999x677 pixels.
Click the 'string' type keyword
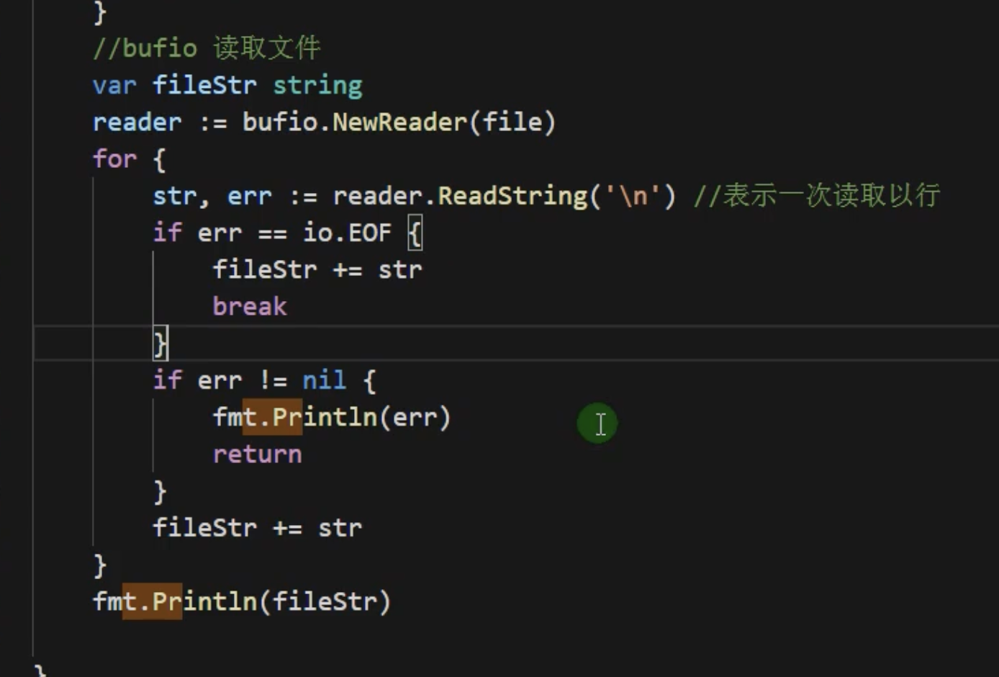click(317, 86)
